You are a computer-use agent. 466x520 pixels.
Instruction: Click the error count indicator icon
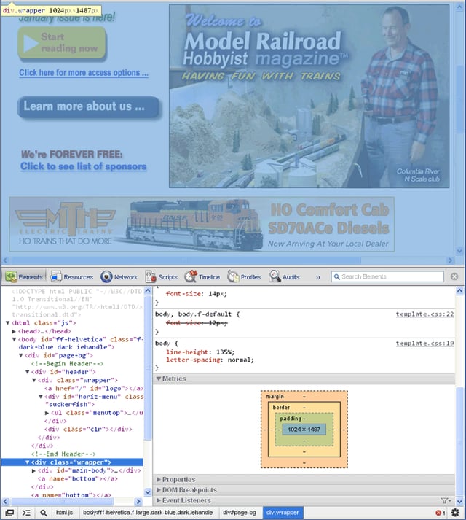point(441,513)
